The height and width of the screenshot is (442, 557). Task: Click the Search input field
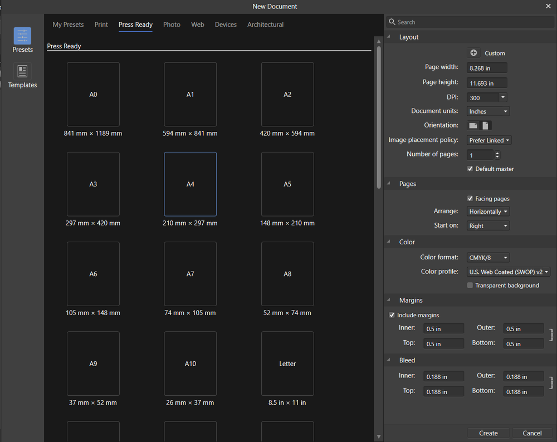coord(470,22)
